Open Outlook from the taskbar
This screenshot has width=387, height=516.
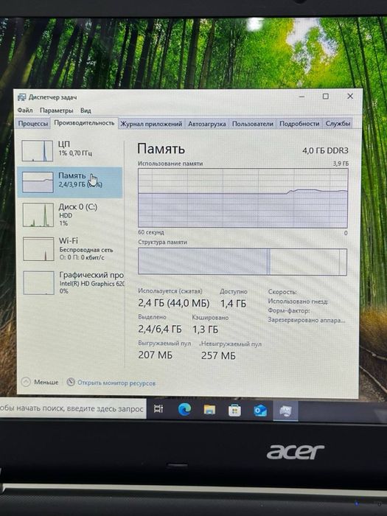(260, 411)
